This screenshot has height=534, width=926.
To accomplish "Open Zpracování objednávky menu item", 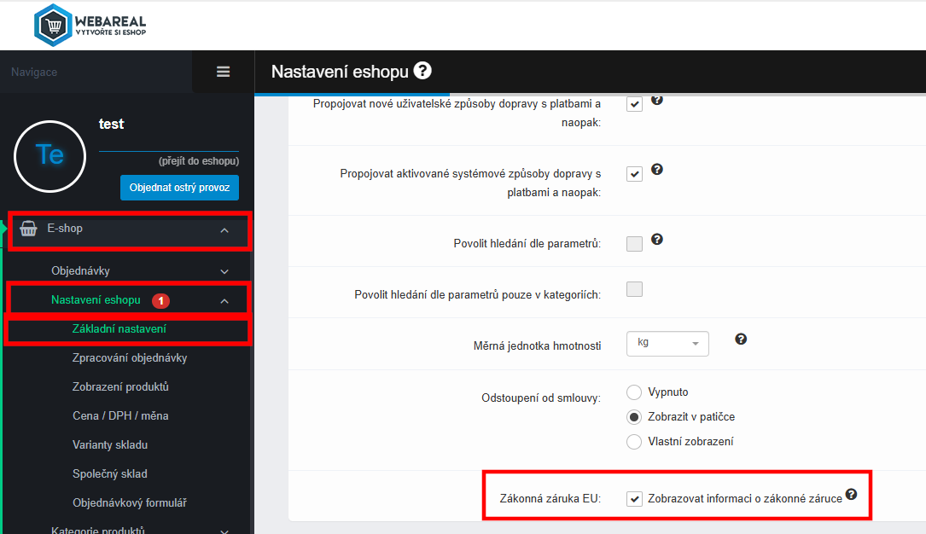I will (130, 357).
